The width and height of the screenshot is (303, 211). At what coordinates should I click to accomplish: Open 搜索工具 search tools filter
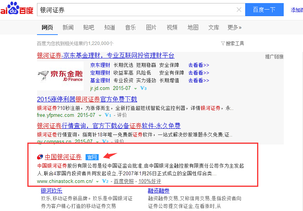pos(232,43)
